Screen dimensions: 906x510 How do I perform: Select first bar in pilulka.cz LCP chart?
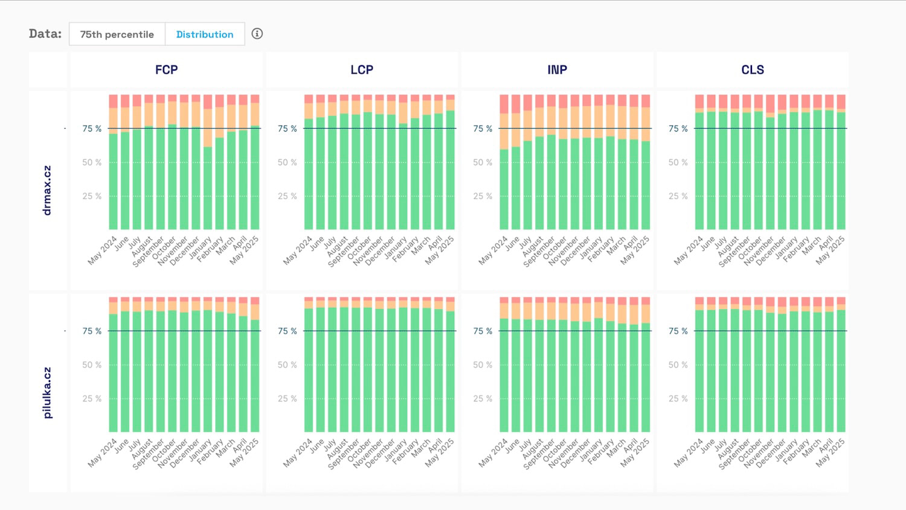pyautogui.click(x=309, y=370)
